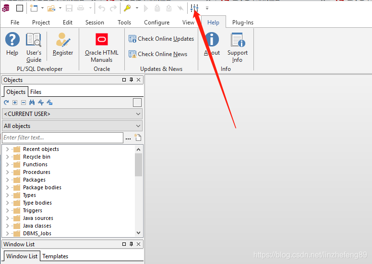
Task: Click the object filters icon after the binoculars
Action: pos(41,103)
